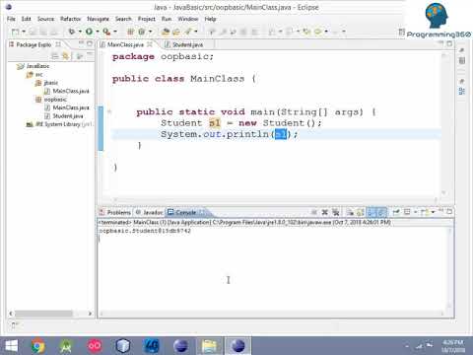Viewport: 473px width, 355px height.
Task: Open the Help menu
Action: (x=210, y=19)
